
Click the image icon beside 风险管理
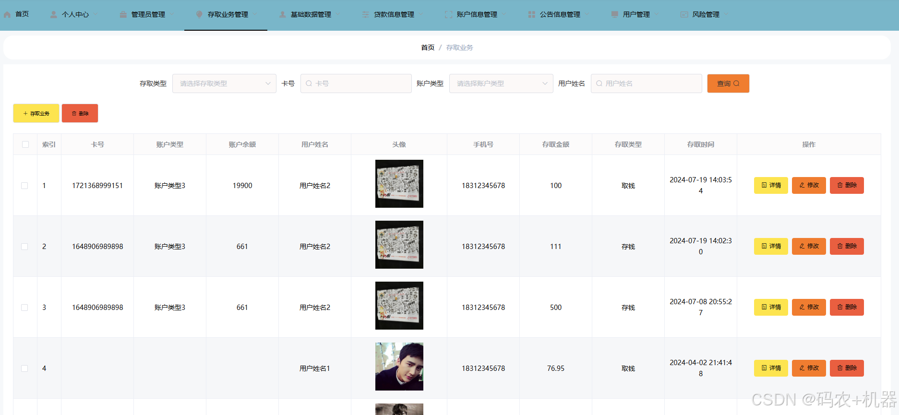(x=684, y=14)
